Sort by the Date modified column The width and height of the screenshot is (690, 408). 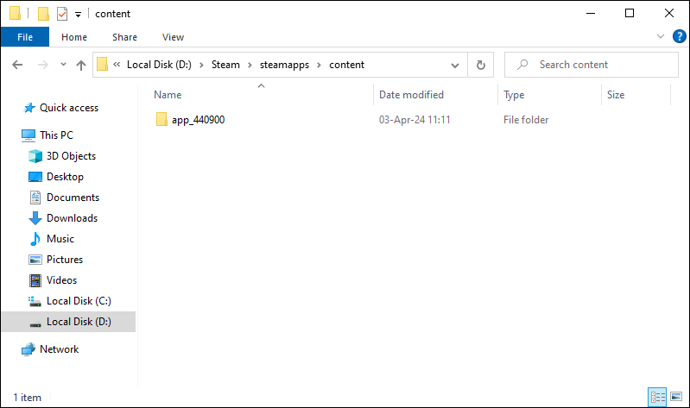click(x=411, y=95)
